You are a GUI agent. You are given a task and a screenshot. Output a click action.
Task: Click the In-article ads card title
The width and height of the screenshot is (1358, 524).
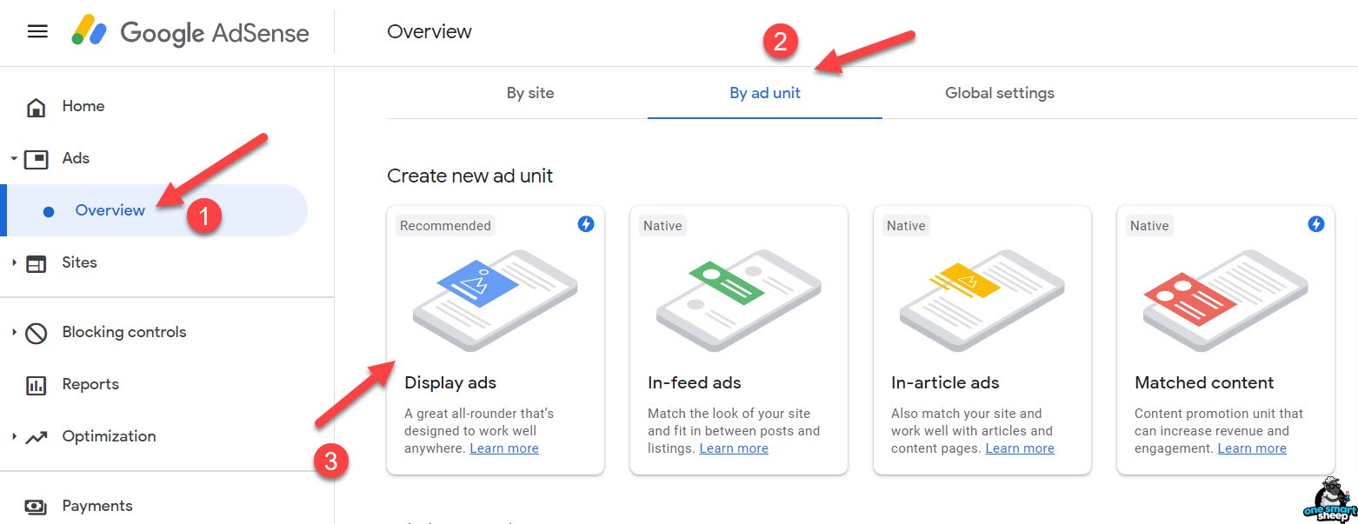(x=945, y=382)
